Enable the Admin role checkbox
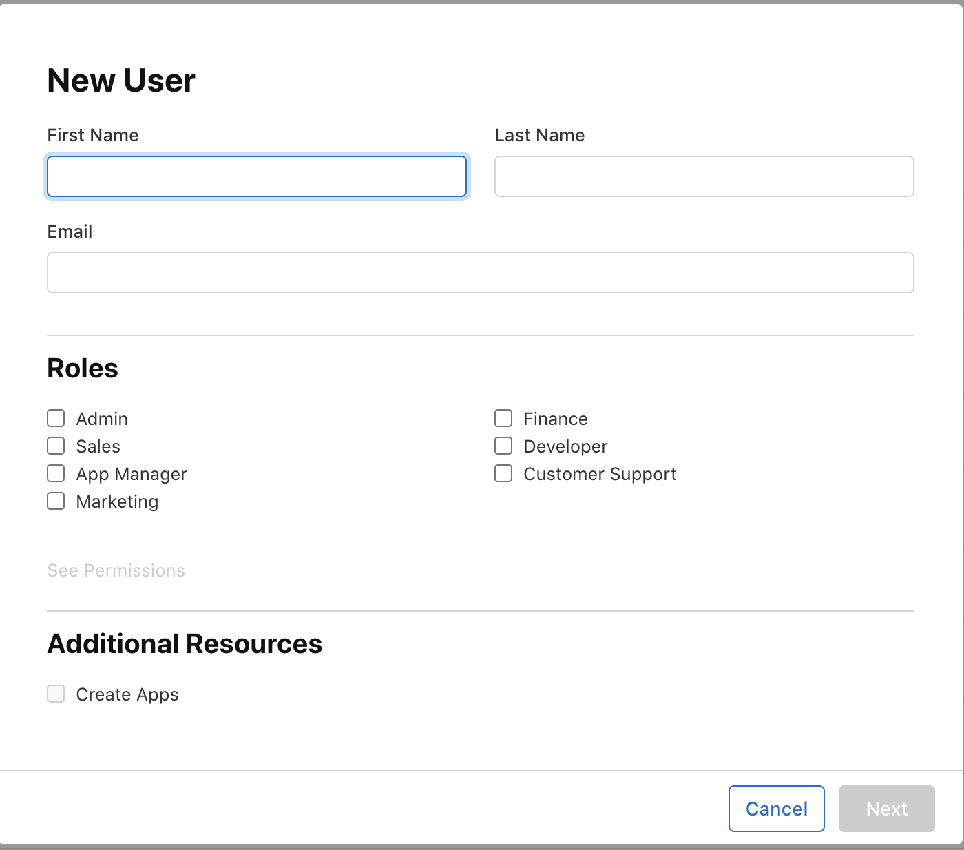 56,419
